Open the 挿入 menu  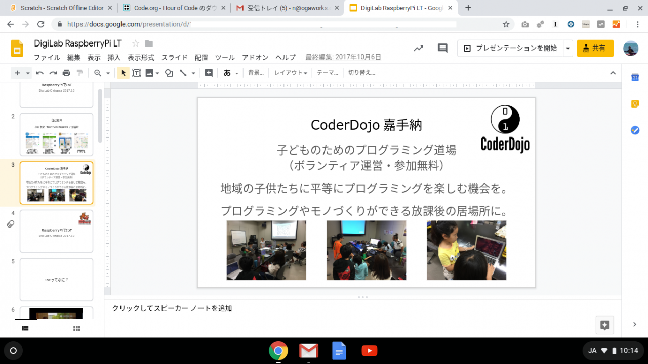tap(114, 57)
